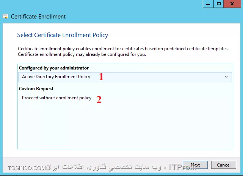Click the 'Select Certificate Enrollment Policy' heading
Image resolution: width=243 pixels, height=176 pixels.
63,35
